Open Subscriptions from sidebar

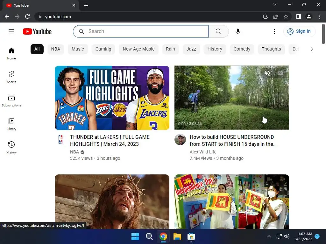[11, 100]
